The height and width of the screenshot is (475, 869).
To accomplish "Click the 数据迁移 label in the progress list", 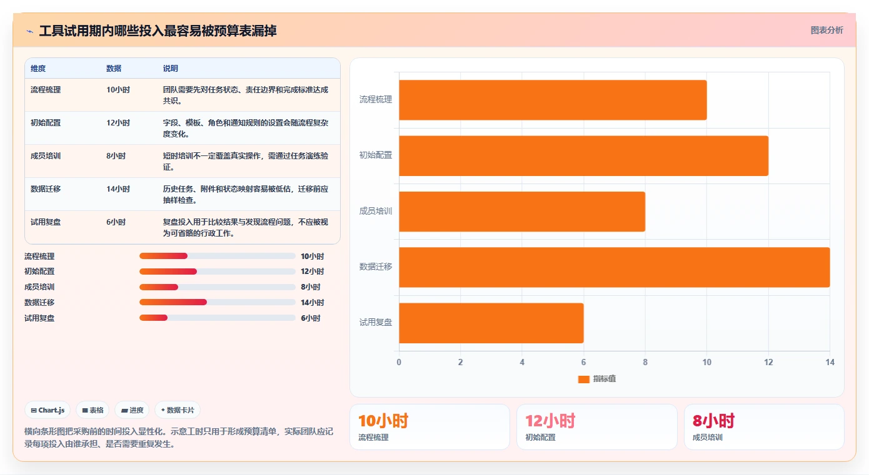I will (x=39, y=303).
